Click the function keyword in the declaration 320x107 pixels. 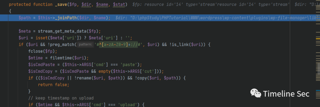[x=43, y=4]
